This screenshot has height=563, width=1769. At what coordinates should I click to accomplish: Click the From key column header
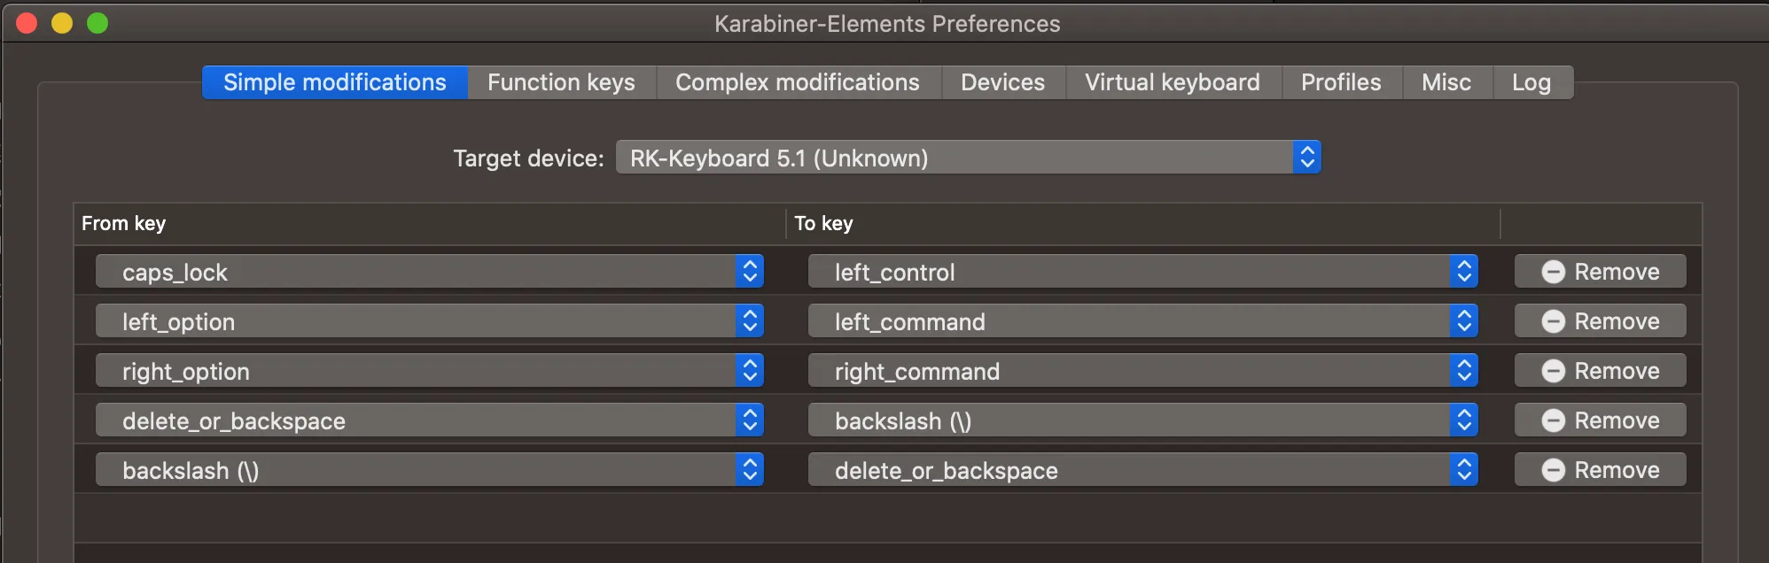click(x=124, y=223)
